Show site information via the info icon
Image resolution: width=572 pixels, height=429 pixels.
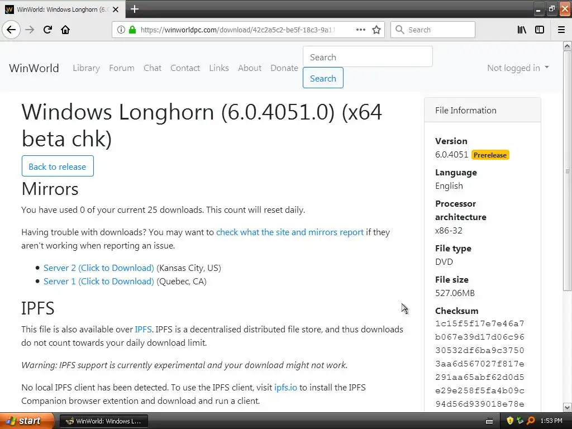click(121, 30)
